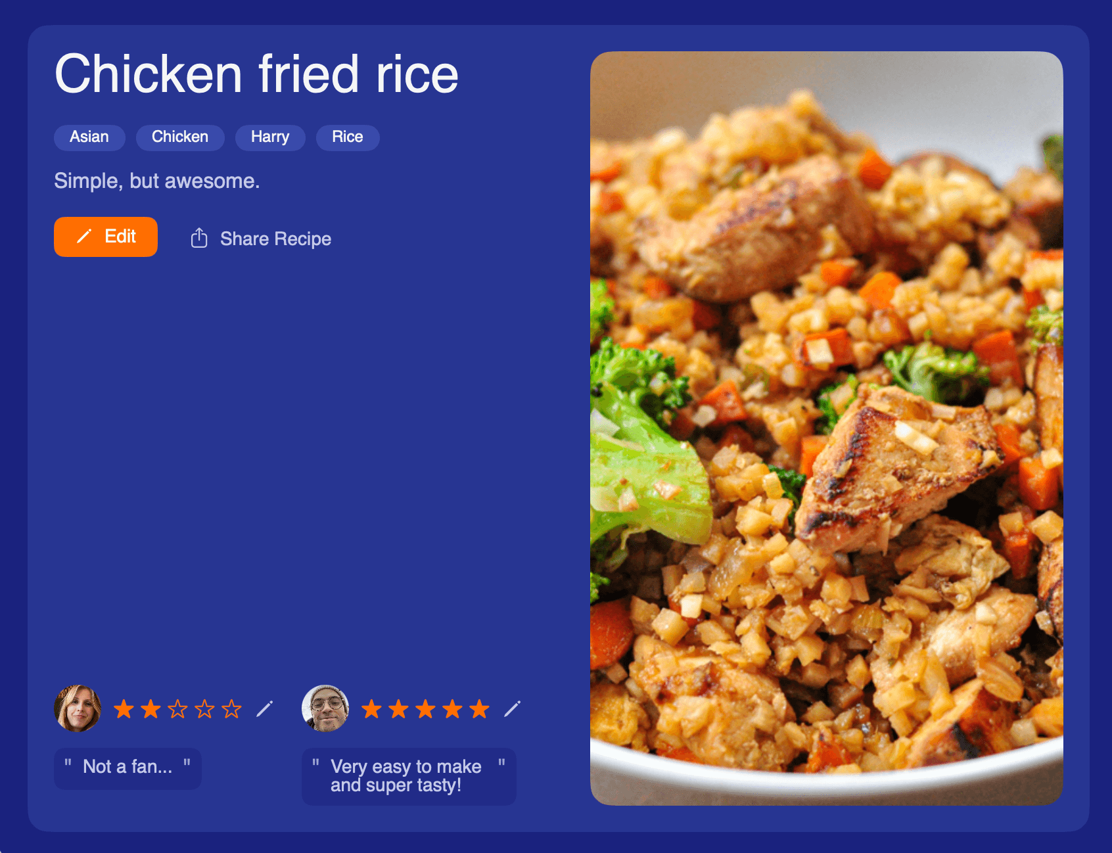
Task: Select the Chicken tag
Action: pyautogui.click(x=180, y=137)
